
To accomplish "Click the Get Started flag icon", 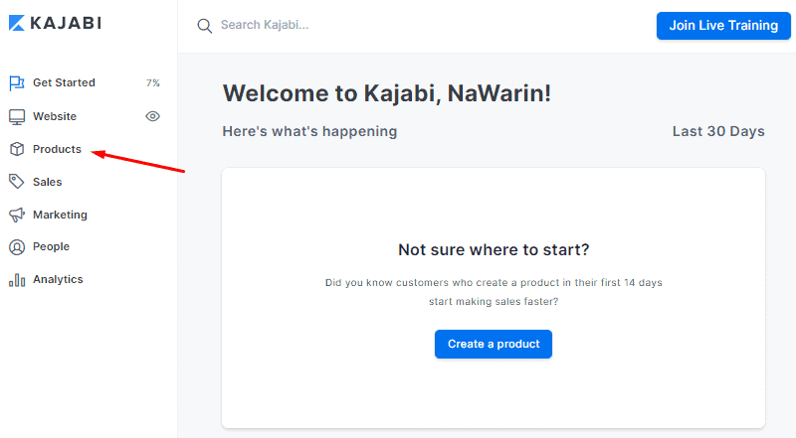I will (x=17, y=82).
